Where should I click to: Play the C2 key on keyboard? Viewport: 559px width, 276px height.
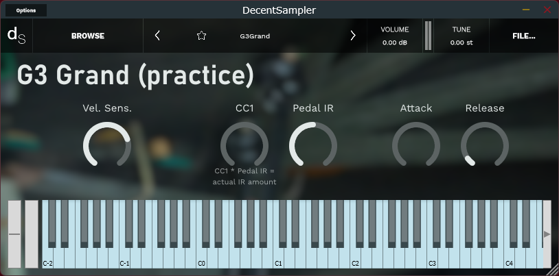click(x=356, y=258)
